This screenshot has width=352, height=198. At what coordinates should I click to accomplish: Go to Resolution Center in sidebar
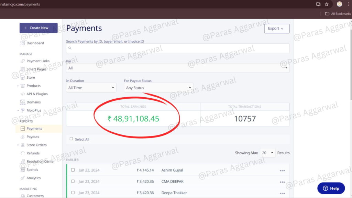[40, 162]
